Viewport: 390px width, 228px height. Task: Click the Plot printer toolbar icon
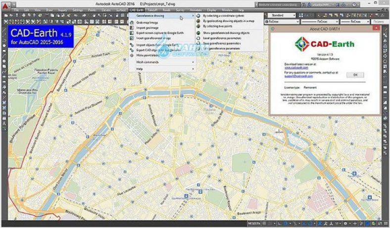24,15
